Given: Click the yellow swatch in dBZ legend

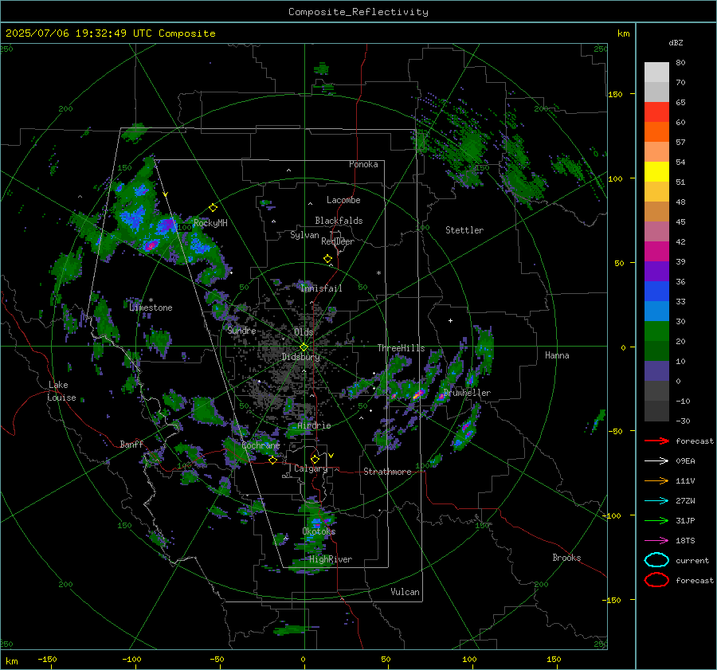Looking at the screenshot, I should coord(656,171).
